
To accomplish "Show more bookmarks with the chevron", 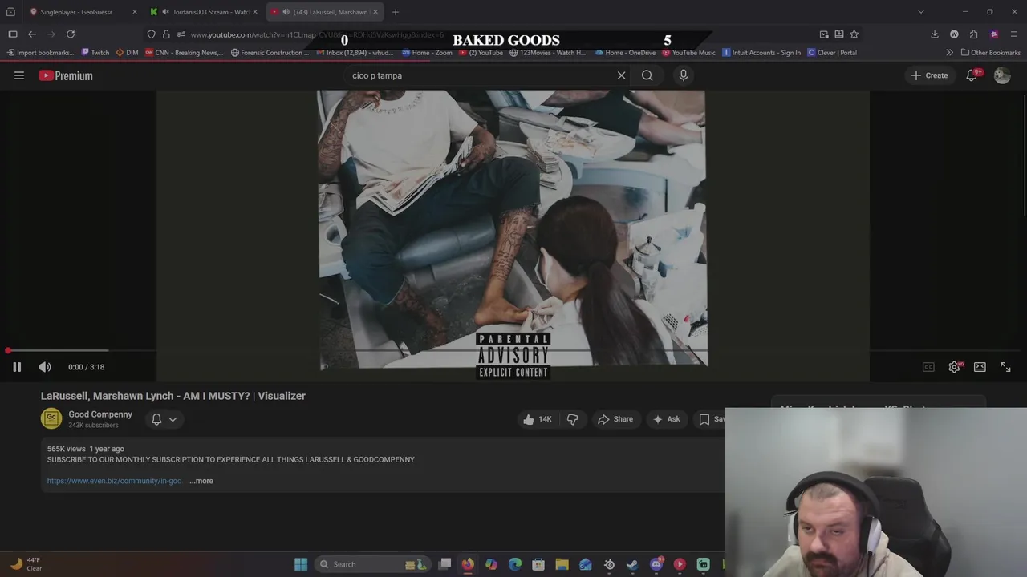I will [949, 53].
